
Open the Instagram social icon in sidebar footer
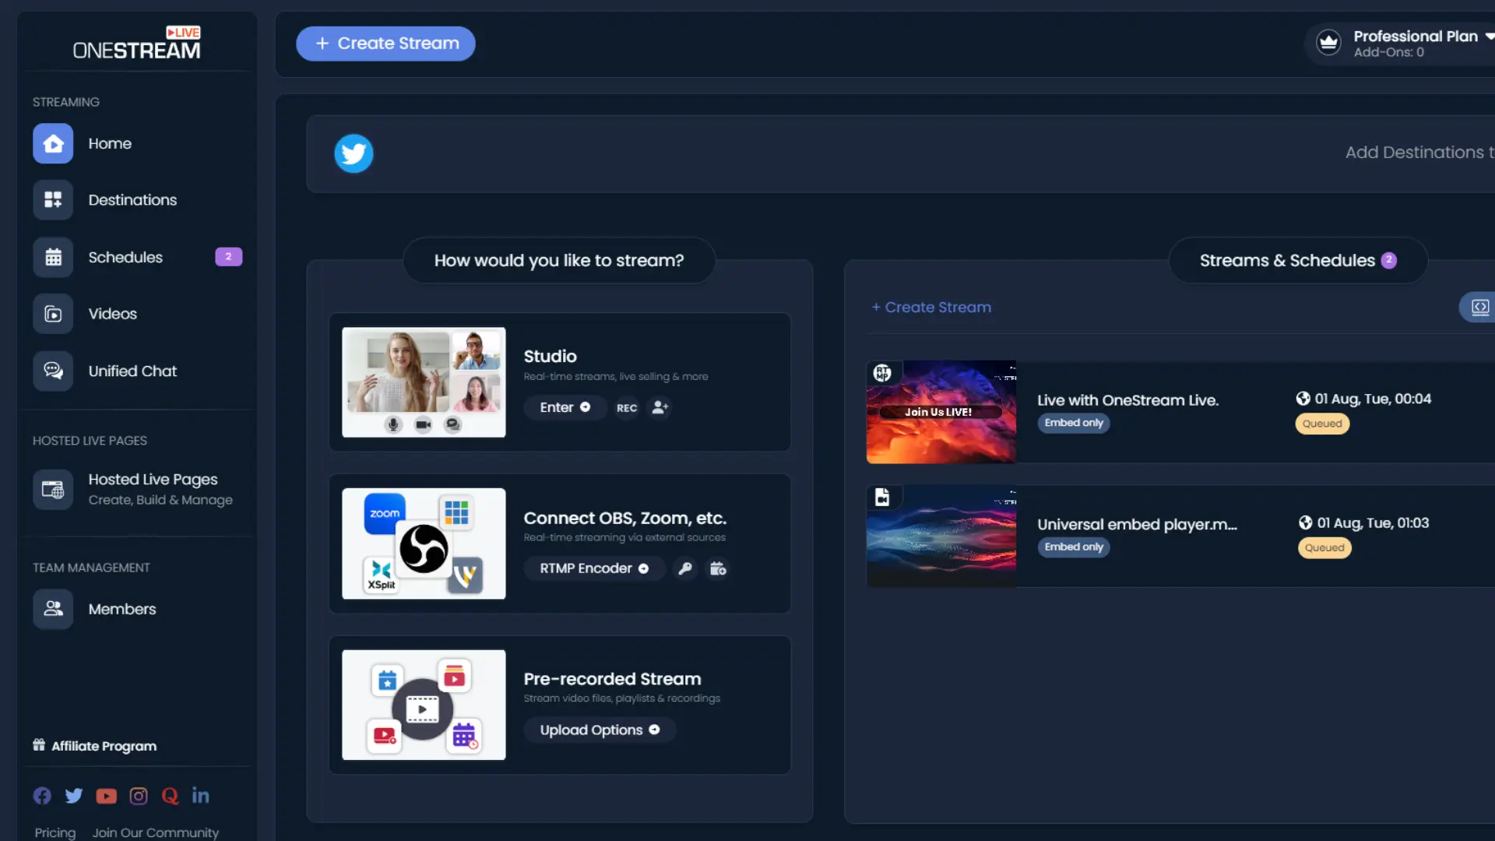pyautogui.click(x=139, y=796)
